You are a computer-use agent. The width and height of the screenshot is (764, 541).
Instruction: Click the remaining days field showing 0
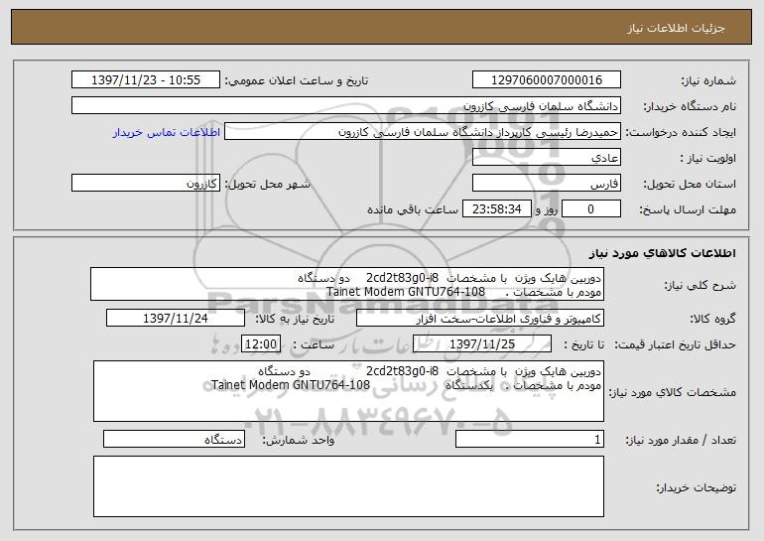click(591, 208)
